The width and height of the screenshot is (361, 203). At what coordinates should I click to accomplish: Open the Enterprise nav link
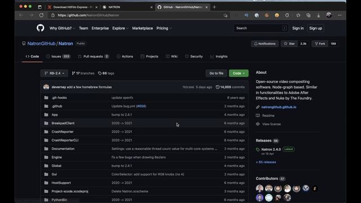point(100,28)
